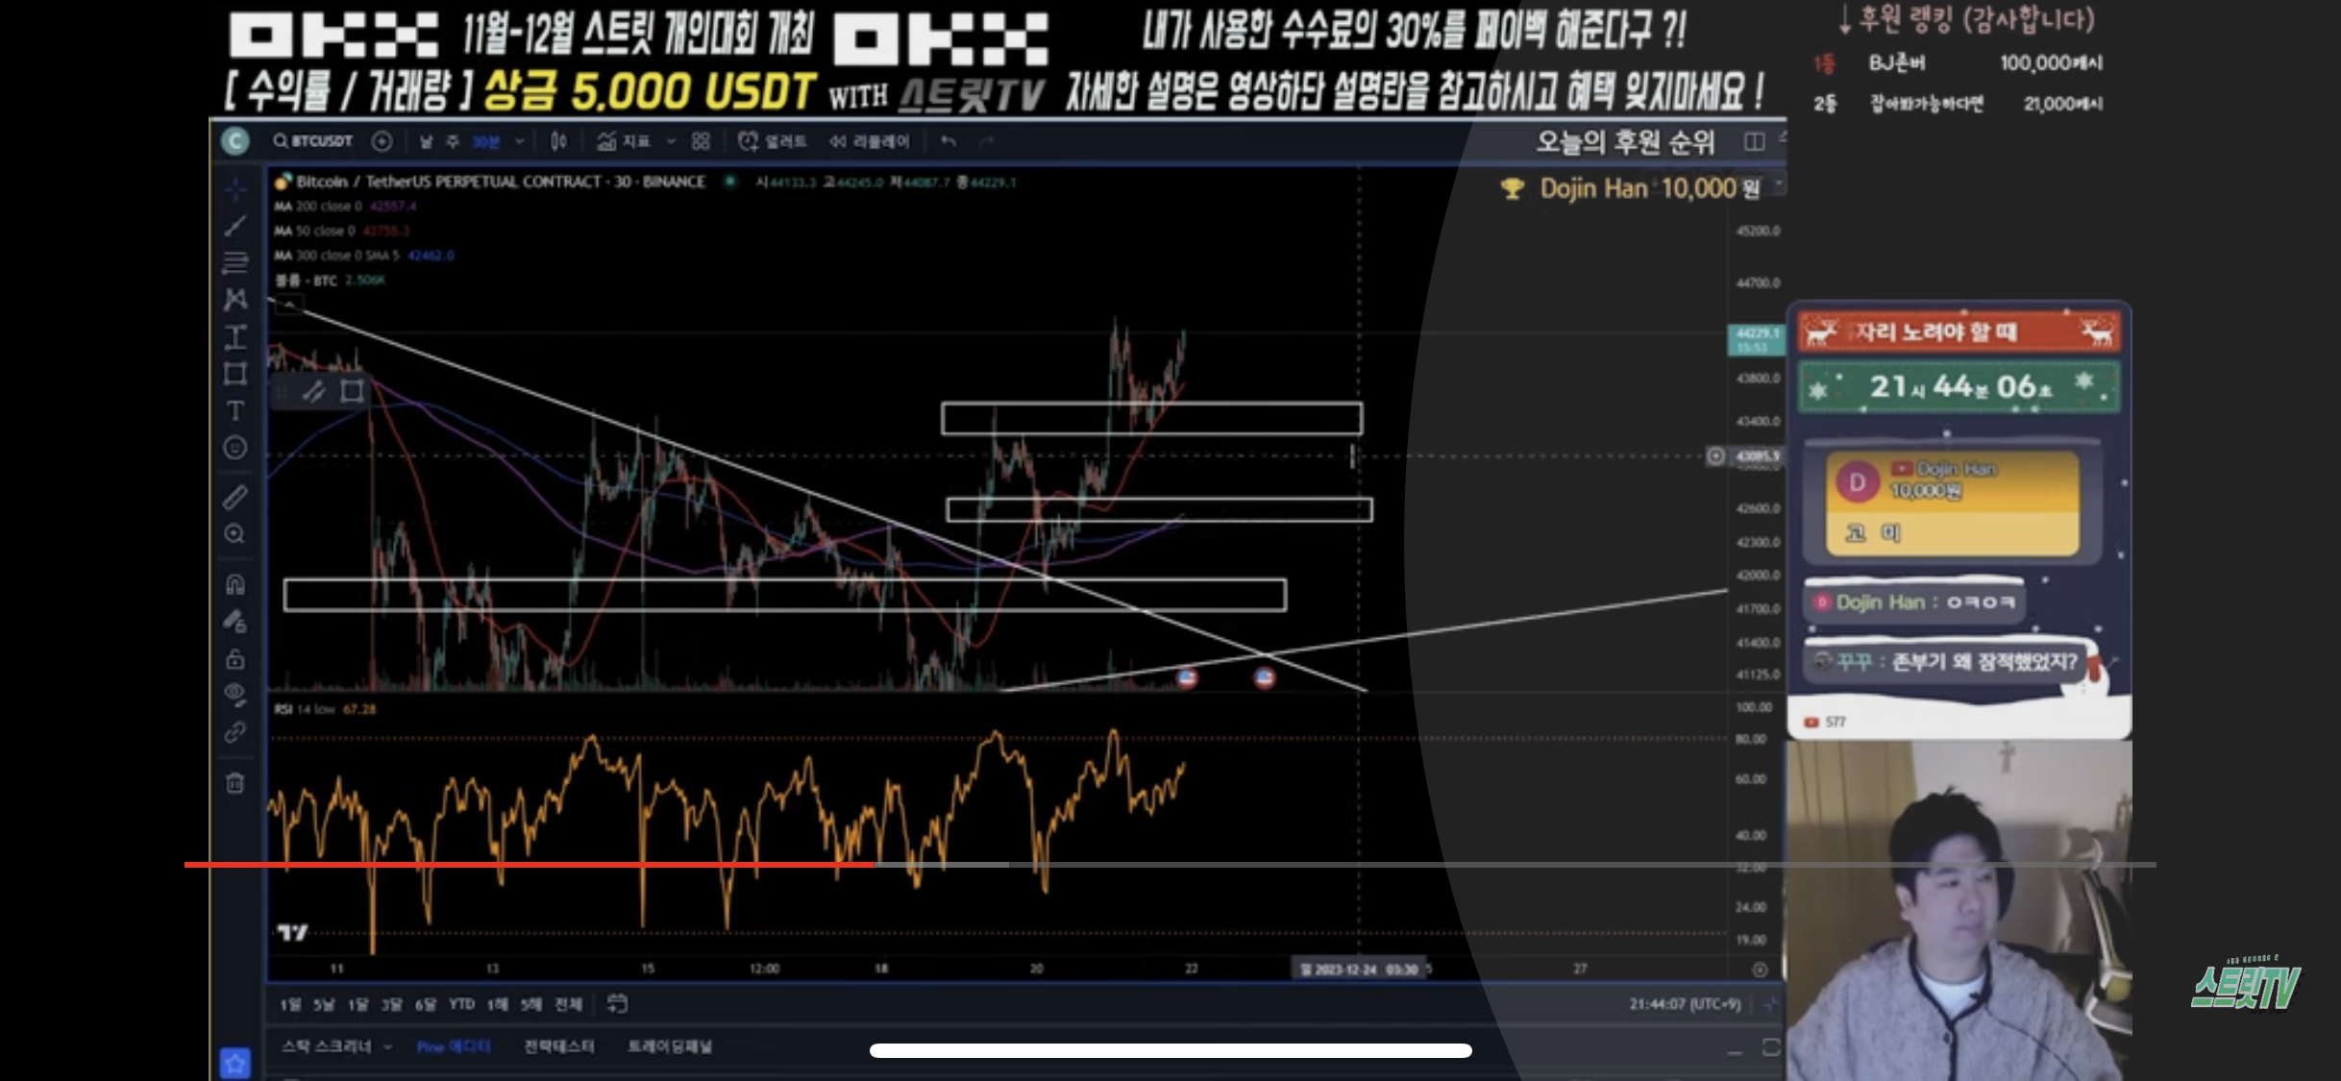The height and width of the screenshot is (1081, 2341).
Task: Select the 6달 date range
Action: coord(426,1004)
